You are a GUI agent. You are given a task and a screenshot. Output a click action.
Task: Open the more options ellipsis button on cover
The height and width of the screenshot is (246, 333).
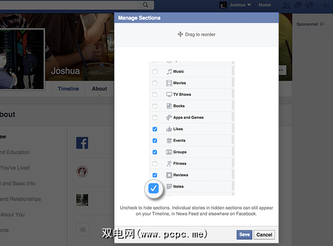click(x=283, y=70)
